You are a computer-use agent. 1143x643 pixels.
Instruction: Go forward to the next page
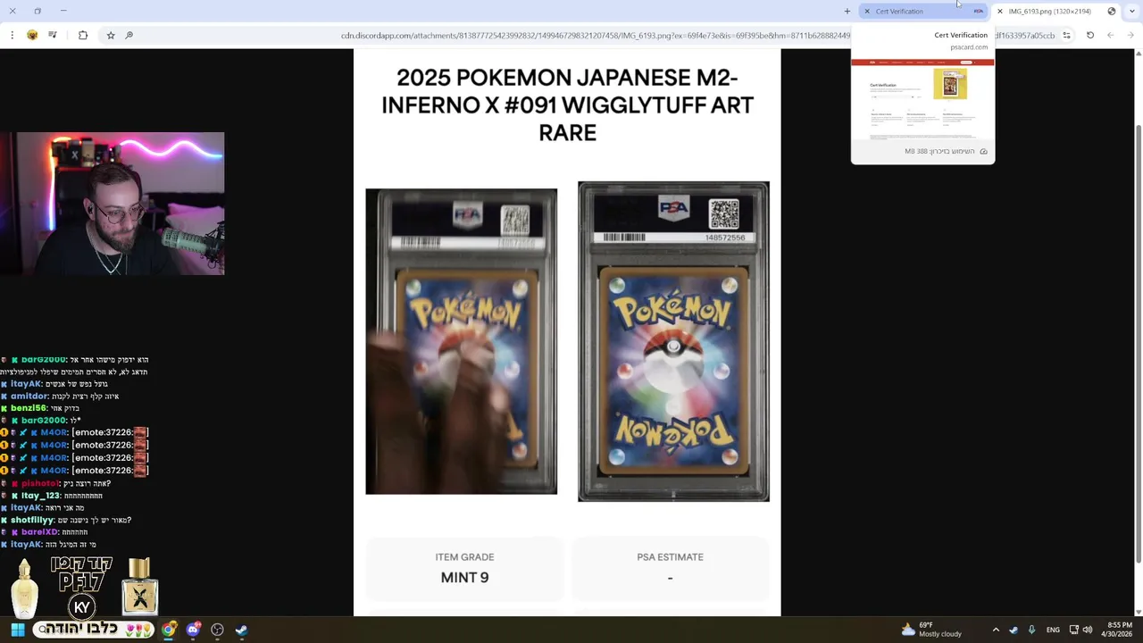tap(1132, 35)
